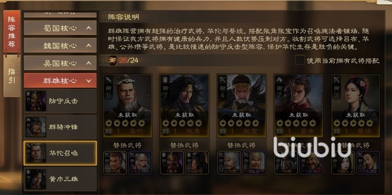Select the 黄巾三雄 lineup
Image resolution: width=392 pixels, height=195 pixels.
tap(60, 179)
